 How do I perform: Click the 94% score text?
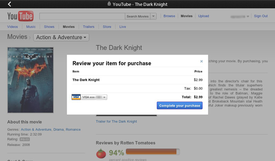click(x=116, y=153)
